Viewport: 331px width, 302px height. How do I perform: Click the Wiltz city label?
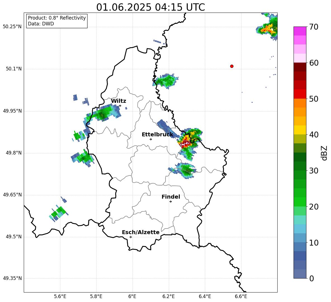pos(119,101)
